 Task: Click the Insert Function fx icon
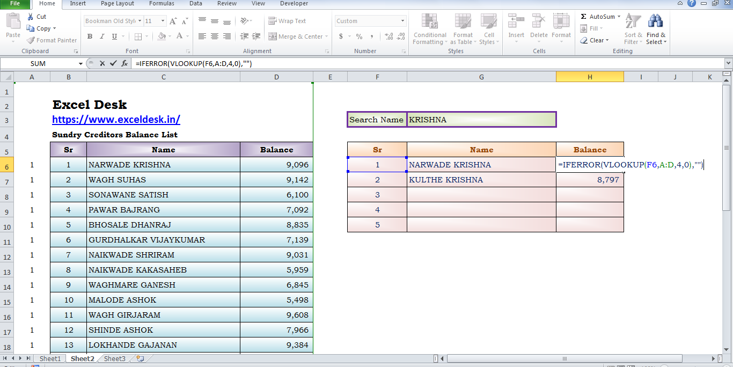pos(124,63)
